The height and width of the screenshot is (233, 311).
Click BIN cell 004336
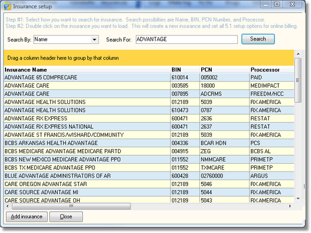tap(185, 143)
